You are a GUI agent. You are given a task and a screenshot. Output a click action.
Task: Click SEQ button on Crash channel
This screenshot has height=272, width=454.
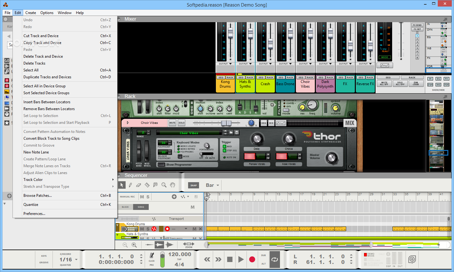261,77
